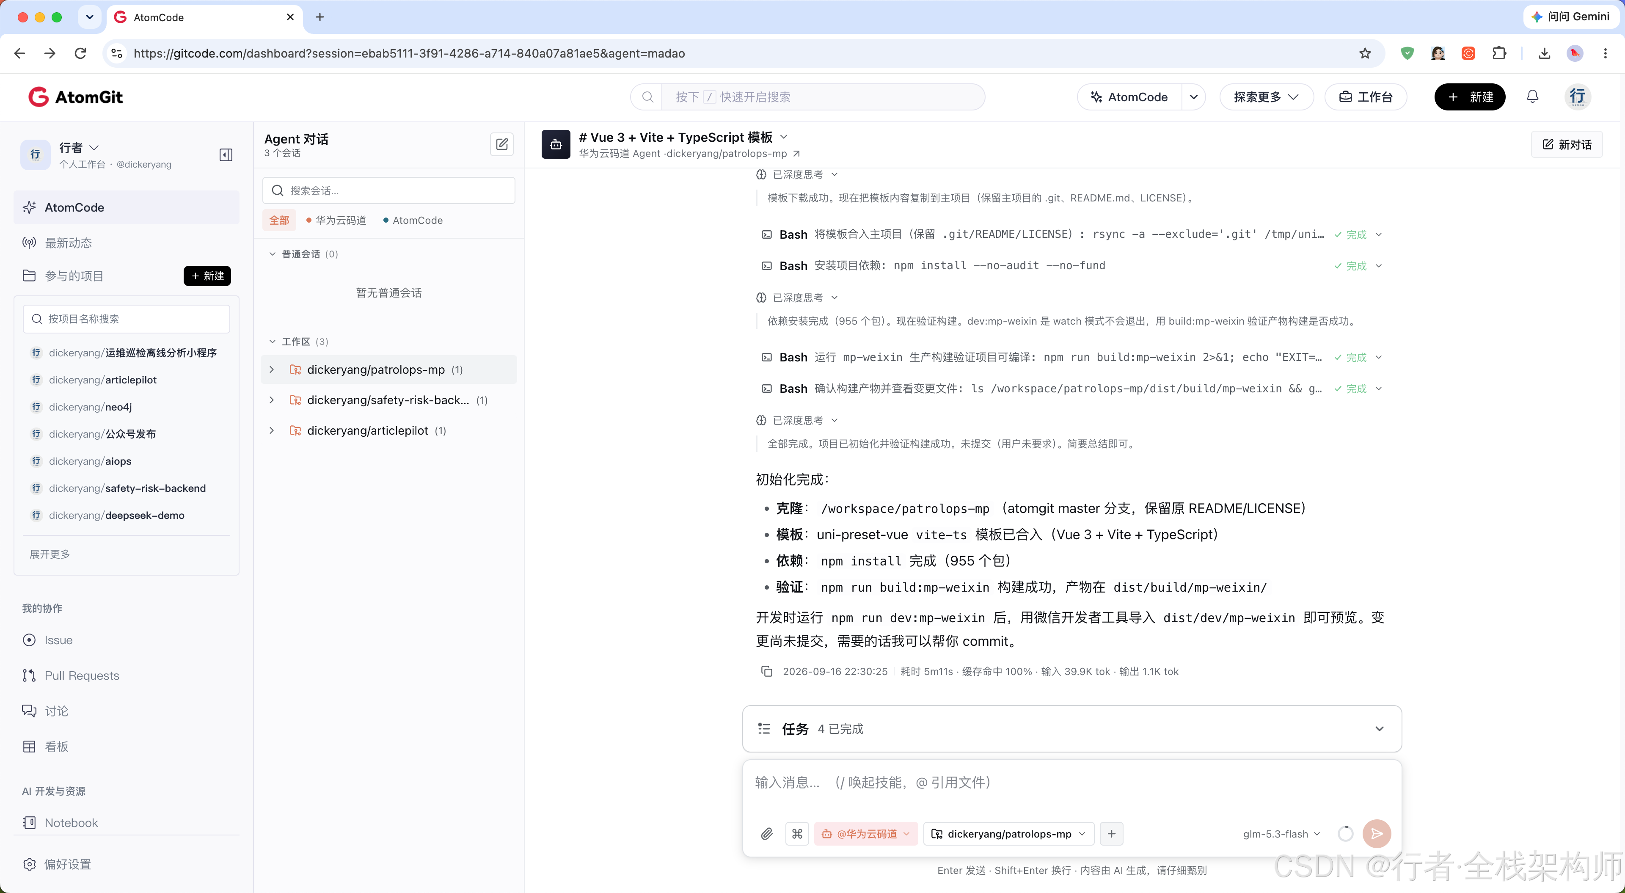
Task: Click the message input box
Action: (1072, 783)
